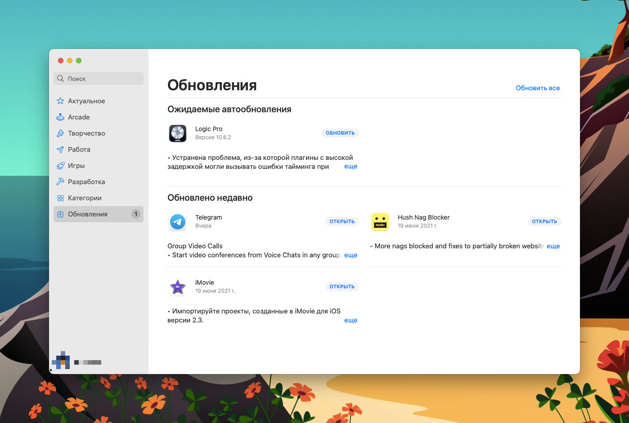Expand Hush Nag Blocker notes with еще
This screenshot has height=423, width=629.
(553, 246)
